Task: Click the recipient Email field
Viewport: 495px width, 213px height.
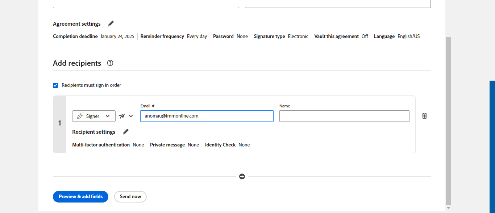Action: tap(207, 116)
